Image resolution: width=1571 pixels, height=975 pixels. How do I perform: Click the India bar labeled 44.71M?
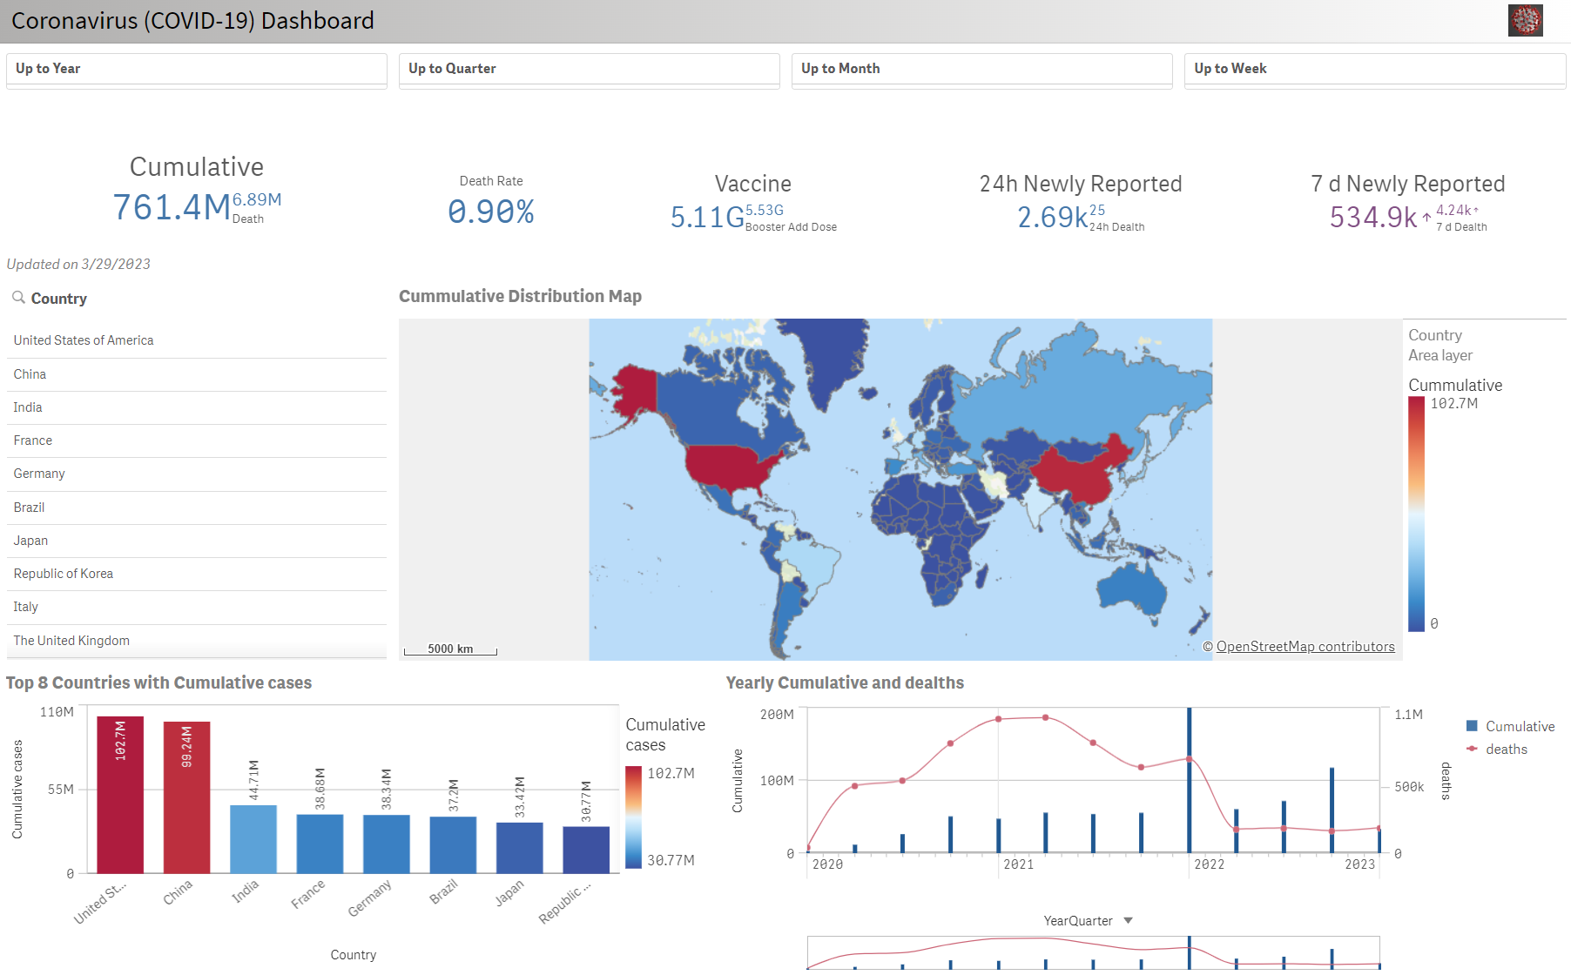253,839
